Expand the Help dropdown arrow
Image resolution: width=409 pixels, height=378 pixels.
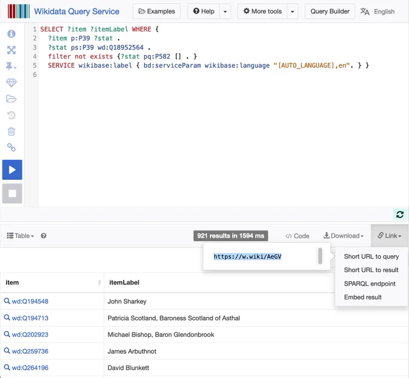click(225, 11)
